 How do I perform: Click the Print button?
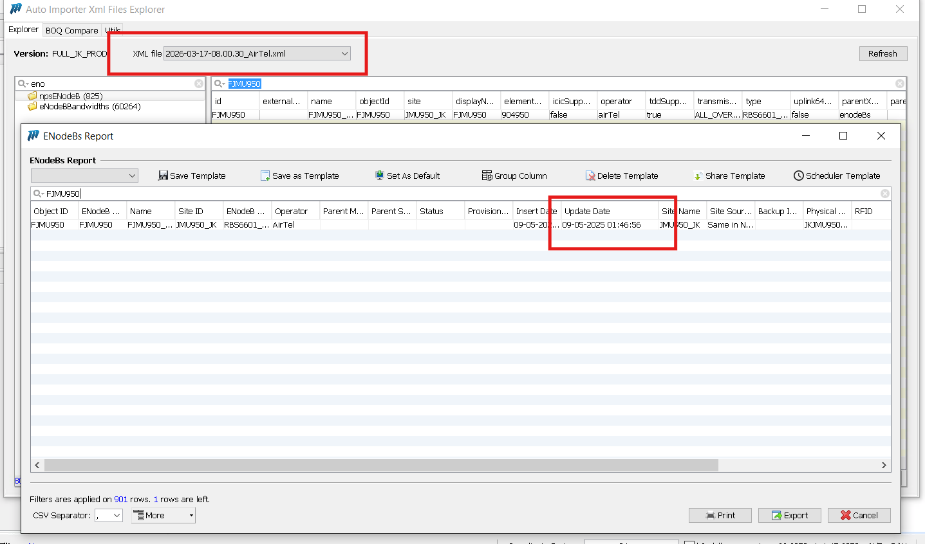[720, 515]
